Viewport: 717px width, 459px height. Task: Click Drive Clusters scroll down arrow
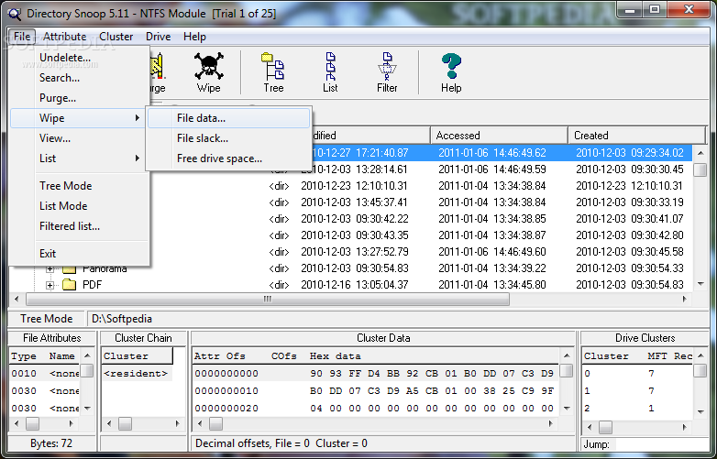[700, 412]
